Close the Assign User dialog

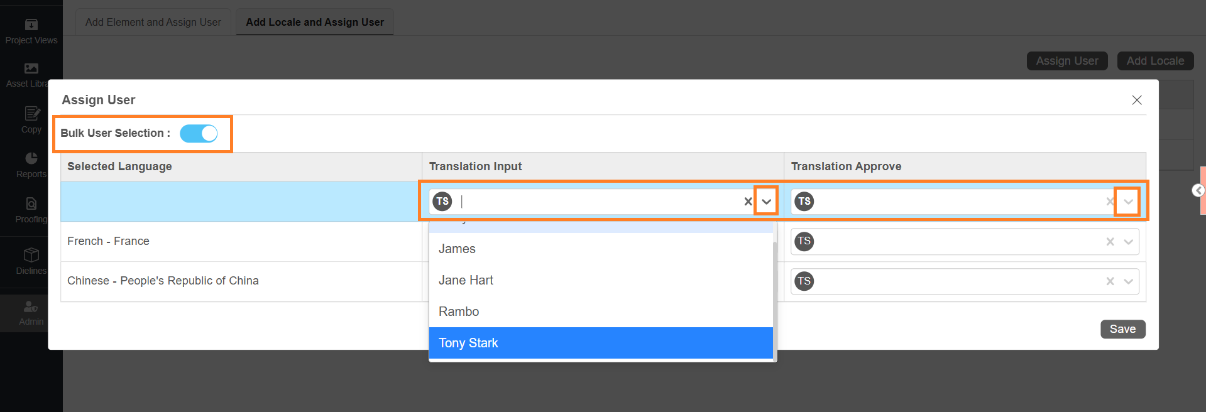point(1136,100)
